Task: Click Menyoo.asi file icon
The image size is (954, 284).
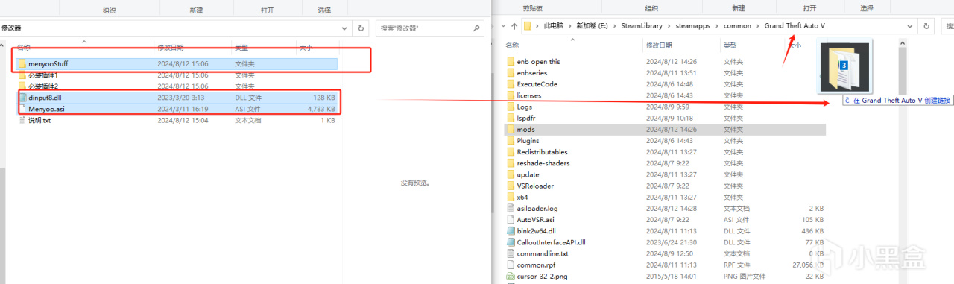Action: 22,109
